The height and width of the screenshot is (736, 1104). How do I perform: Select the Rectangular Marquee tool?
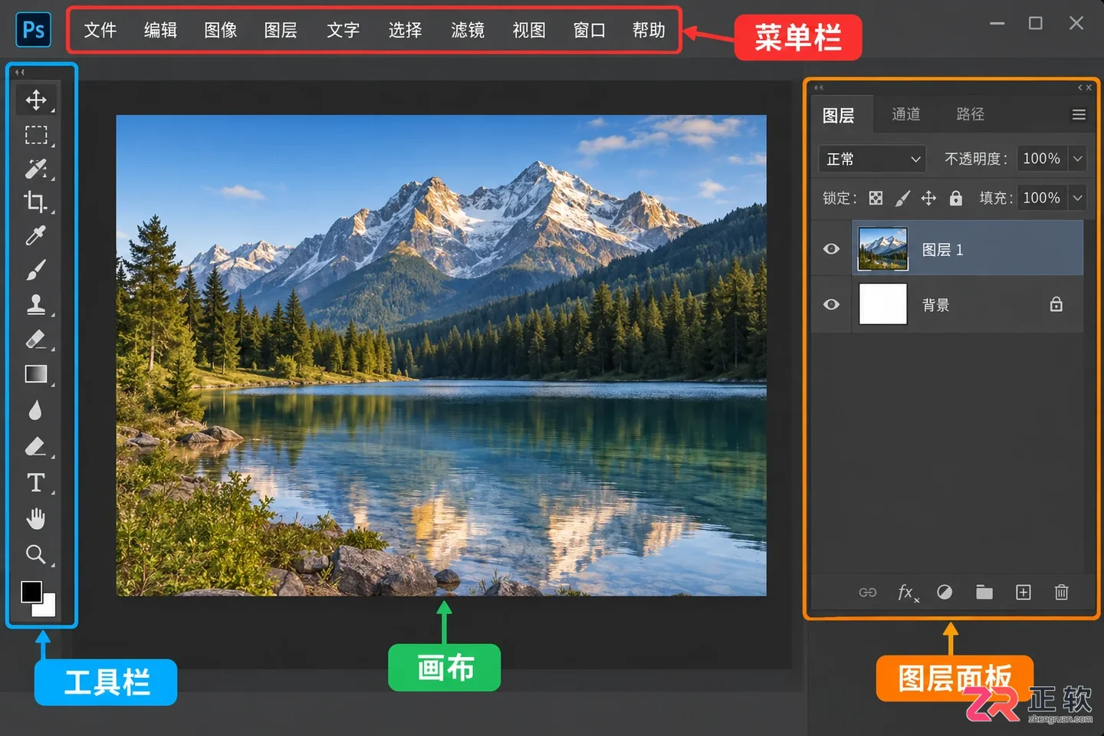[x=36, y=135]
